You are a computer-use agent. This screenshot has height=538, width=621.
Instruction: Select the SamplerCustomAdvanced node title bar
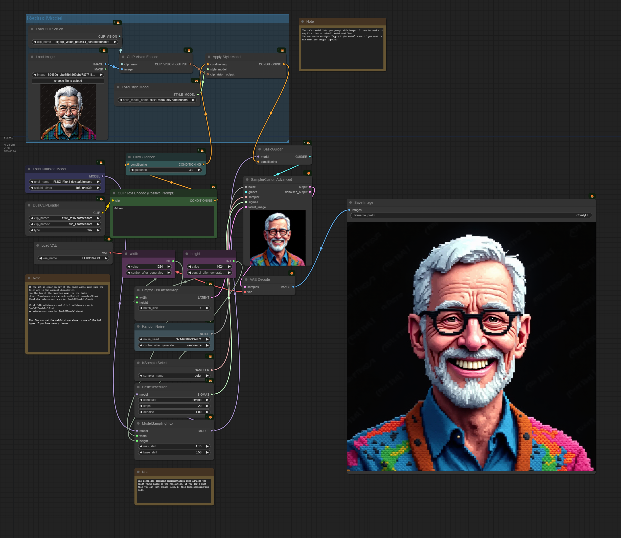coord(271,180)
